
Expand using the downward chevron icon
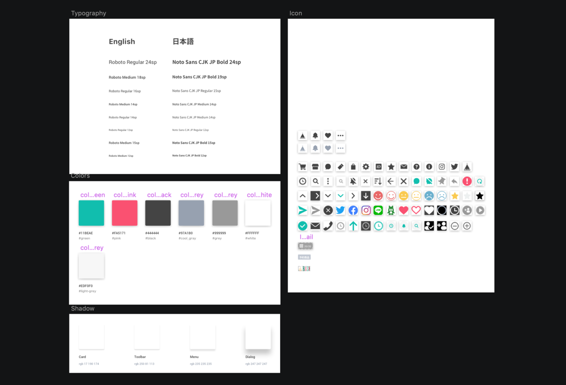click(x=328, y=196)
